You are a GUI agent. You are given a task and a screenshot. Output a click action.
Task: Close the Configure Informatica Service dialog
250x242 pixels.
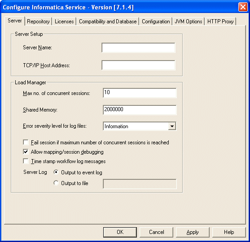[x=243, y=7]
